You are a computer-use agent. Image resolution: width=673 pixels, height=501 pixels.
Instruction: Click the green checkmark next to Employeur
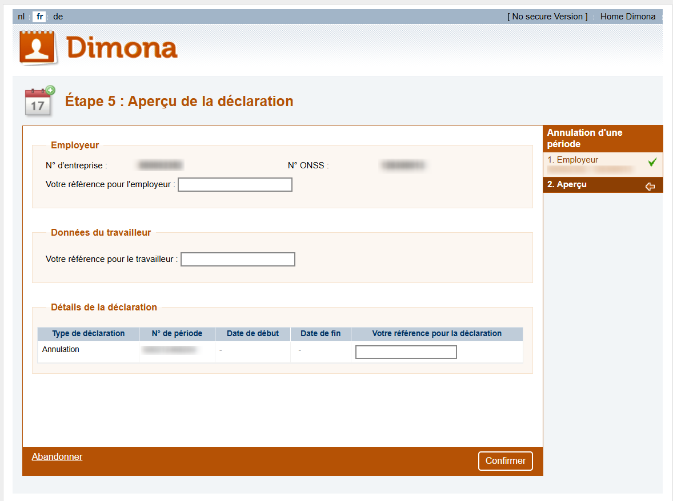point(652,162)
